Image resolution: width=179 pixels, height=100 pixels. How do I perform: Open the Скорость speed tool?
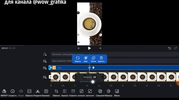pos(12,93)
